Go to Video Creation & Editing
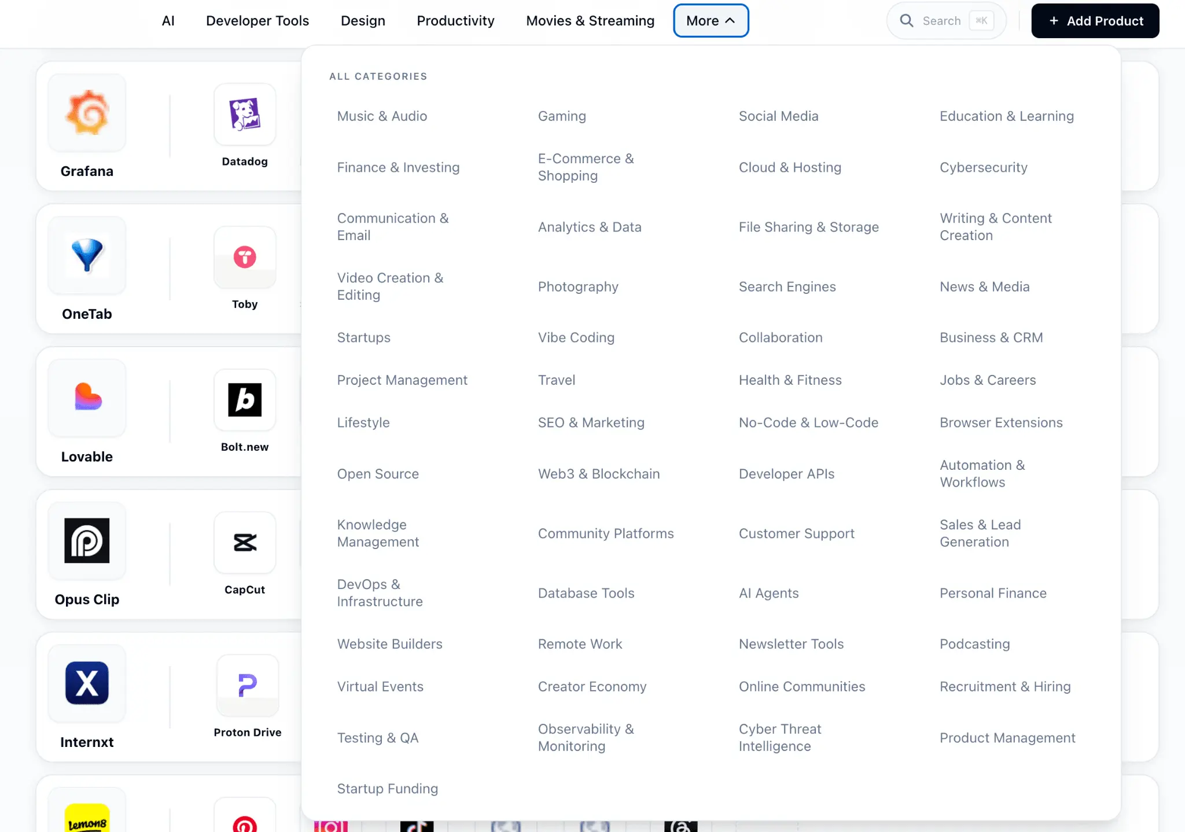 click(x=390, y=286)
